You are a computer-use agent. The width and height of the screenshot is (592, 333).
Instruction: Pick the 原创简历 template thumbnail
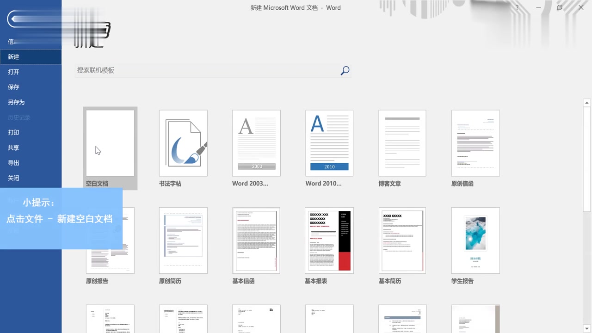tap(183, 240)
